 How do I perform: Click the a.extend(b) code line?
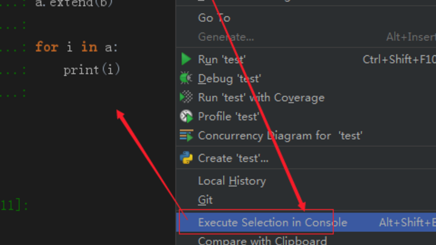click(x=74, y=4)
